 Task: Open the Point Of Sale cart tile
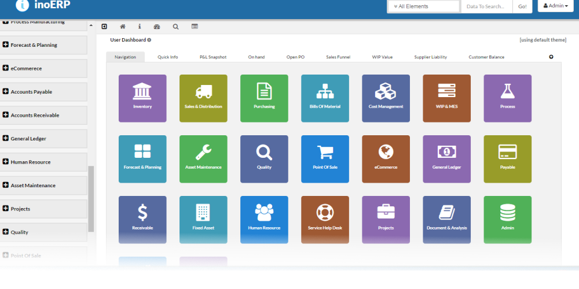pos(325,159)
